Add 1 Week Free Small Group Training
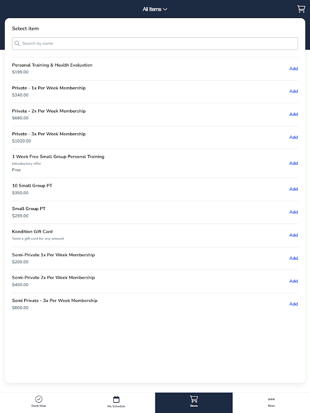Image resolution: width=310 pixels, height=413 pixels. 293,163
